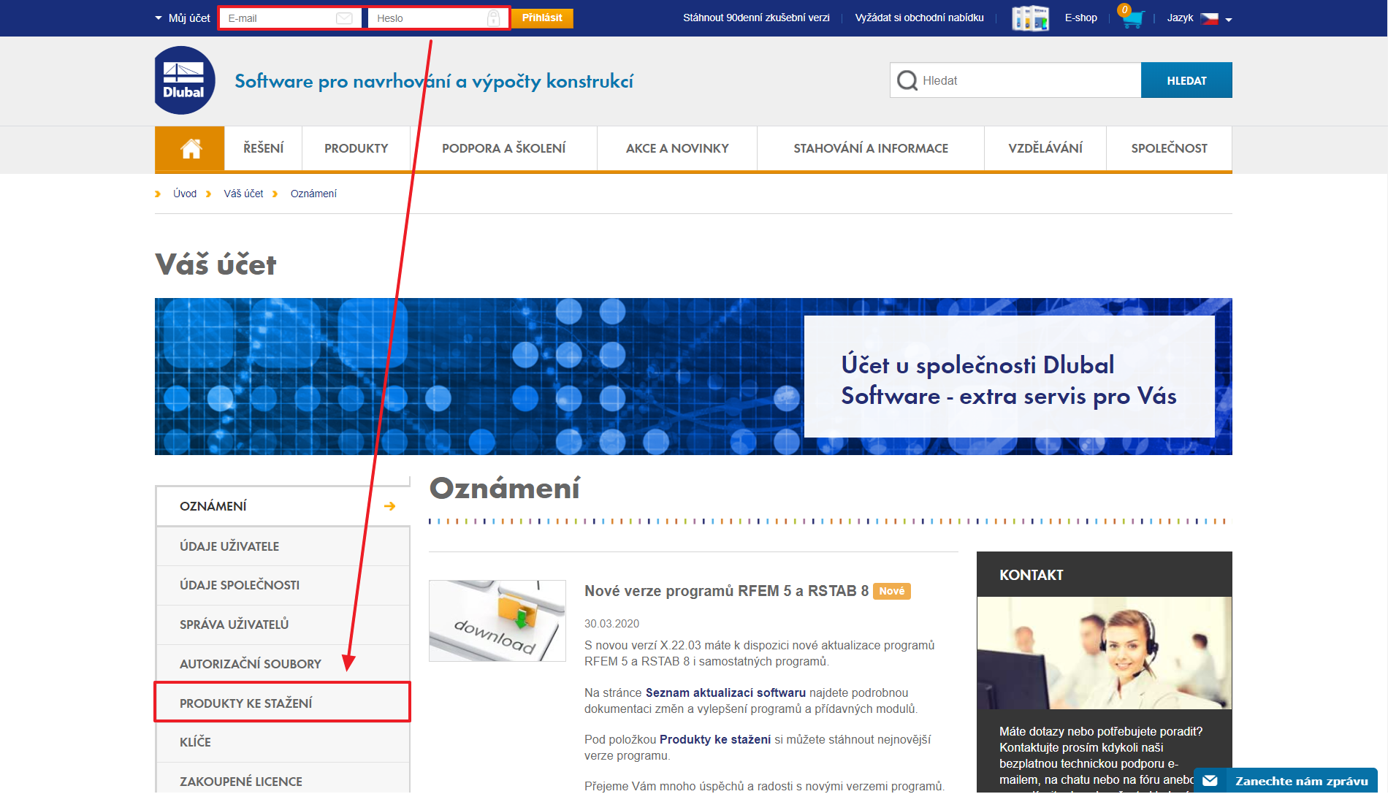Select SPRÁVA UŽIVATELŮ in sidebar

(x=283, y=625)
